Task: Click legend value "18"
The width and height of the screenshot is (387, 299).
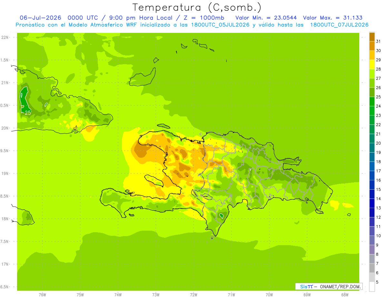Action: click(x=378, y=162)
